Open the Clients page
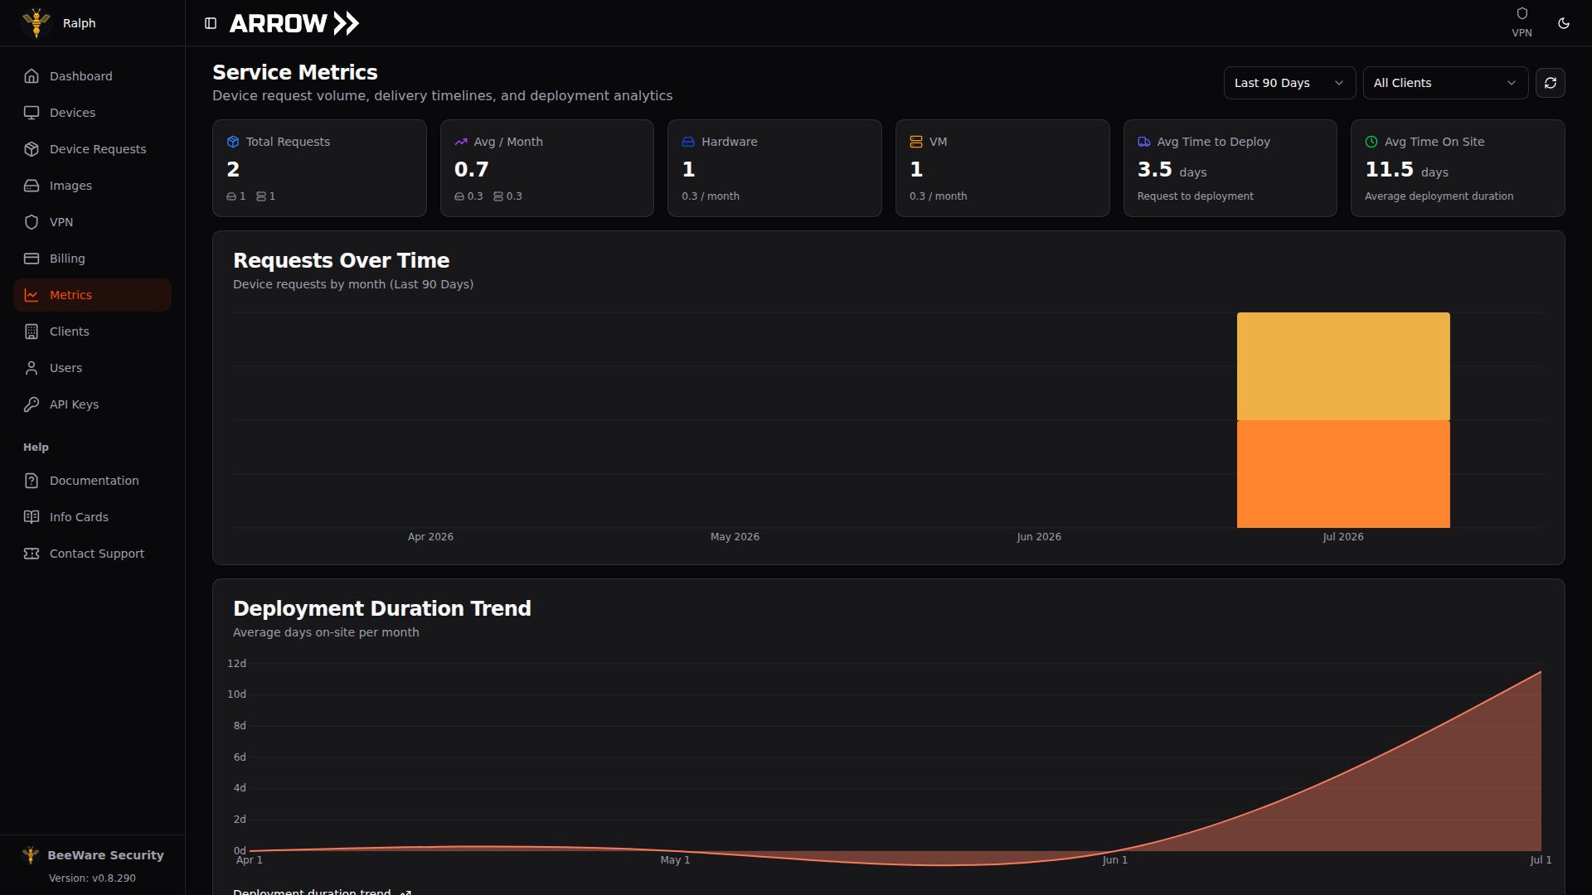 (92, 331)
